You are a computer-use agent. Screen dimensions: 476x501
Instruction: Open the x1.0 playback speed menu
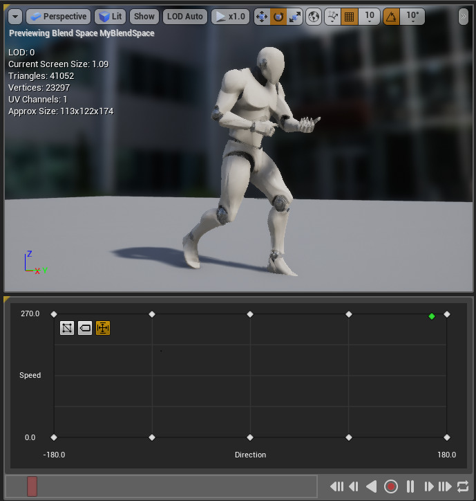[x=230, y=17]
